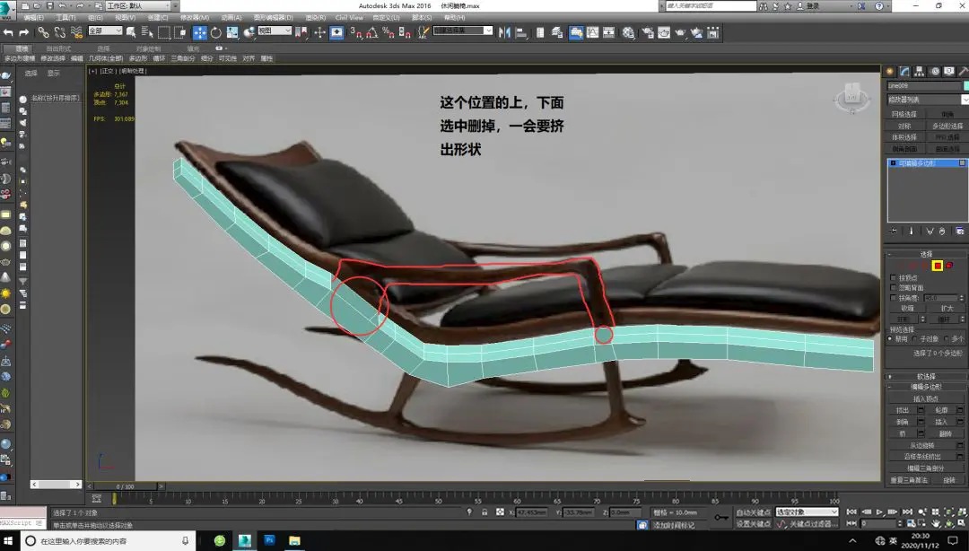Select the 多个 preview selection radio
Screen dimensions: 969x551
point(947,339)
